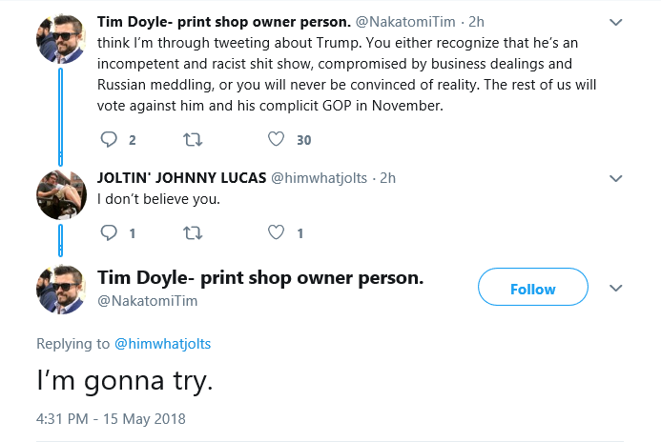Open Tim Doyle's bold name above main tweet

point(260,278)
